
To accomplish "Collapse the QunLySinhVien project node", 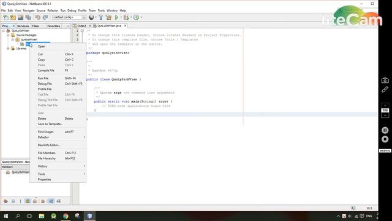I will [x=4, y=31].
